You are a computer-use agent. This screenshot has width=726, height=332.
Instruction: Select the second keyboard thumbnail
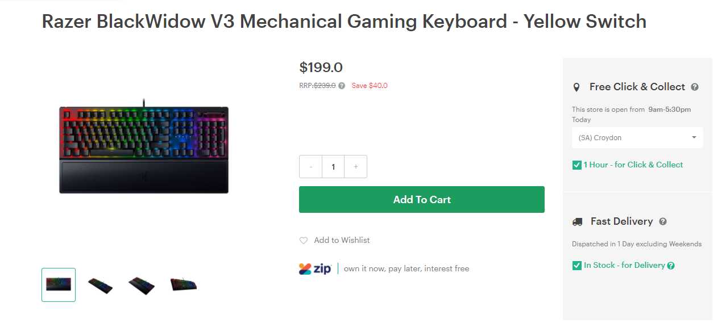pyautogui.click(x=100, y=284)
